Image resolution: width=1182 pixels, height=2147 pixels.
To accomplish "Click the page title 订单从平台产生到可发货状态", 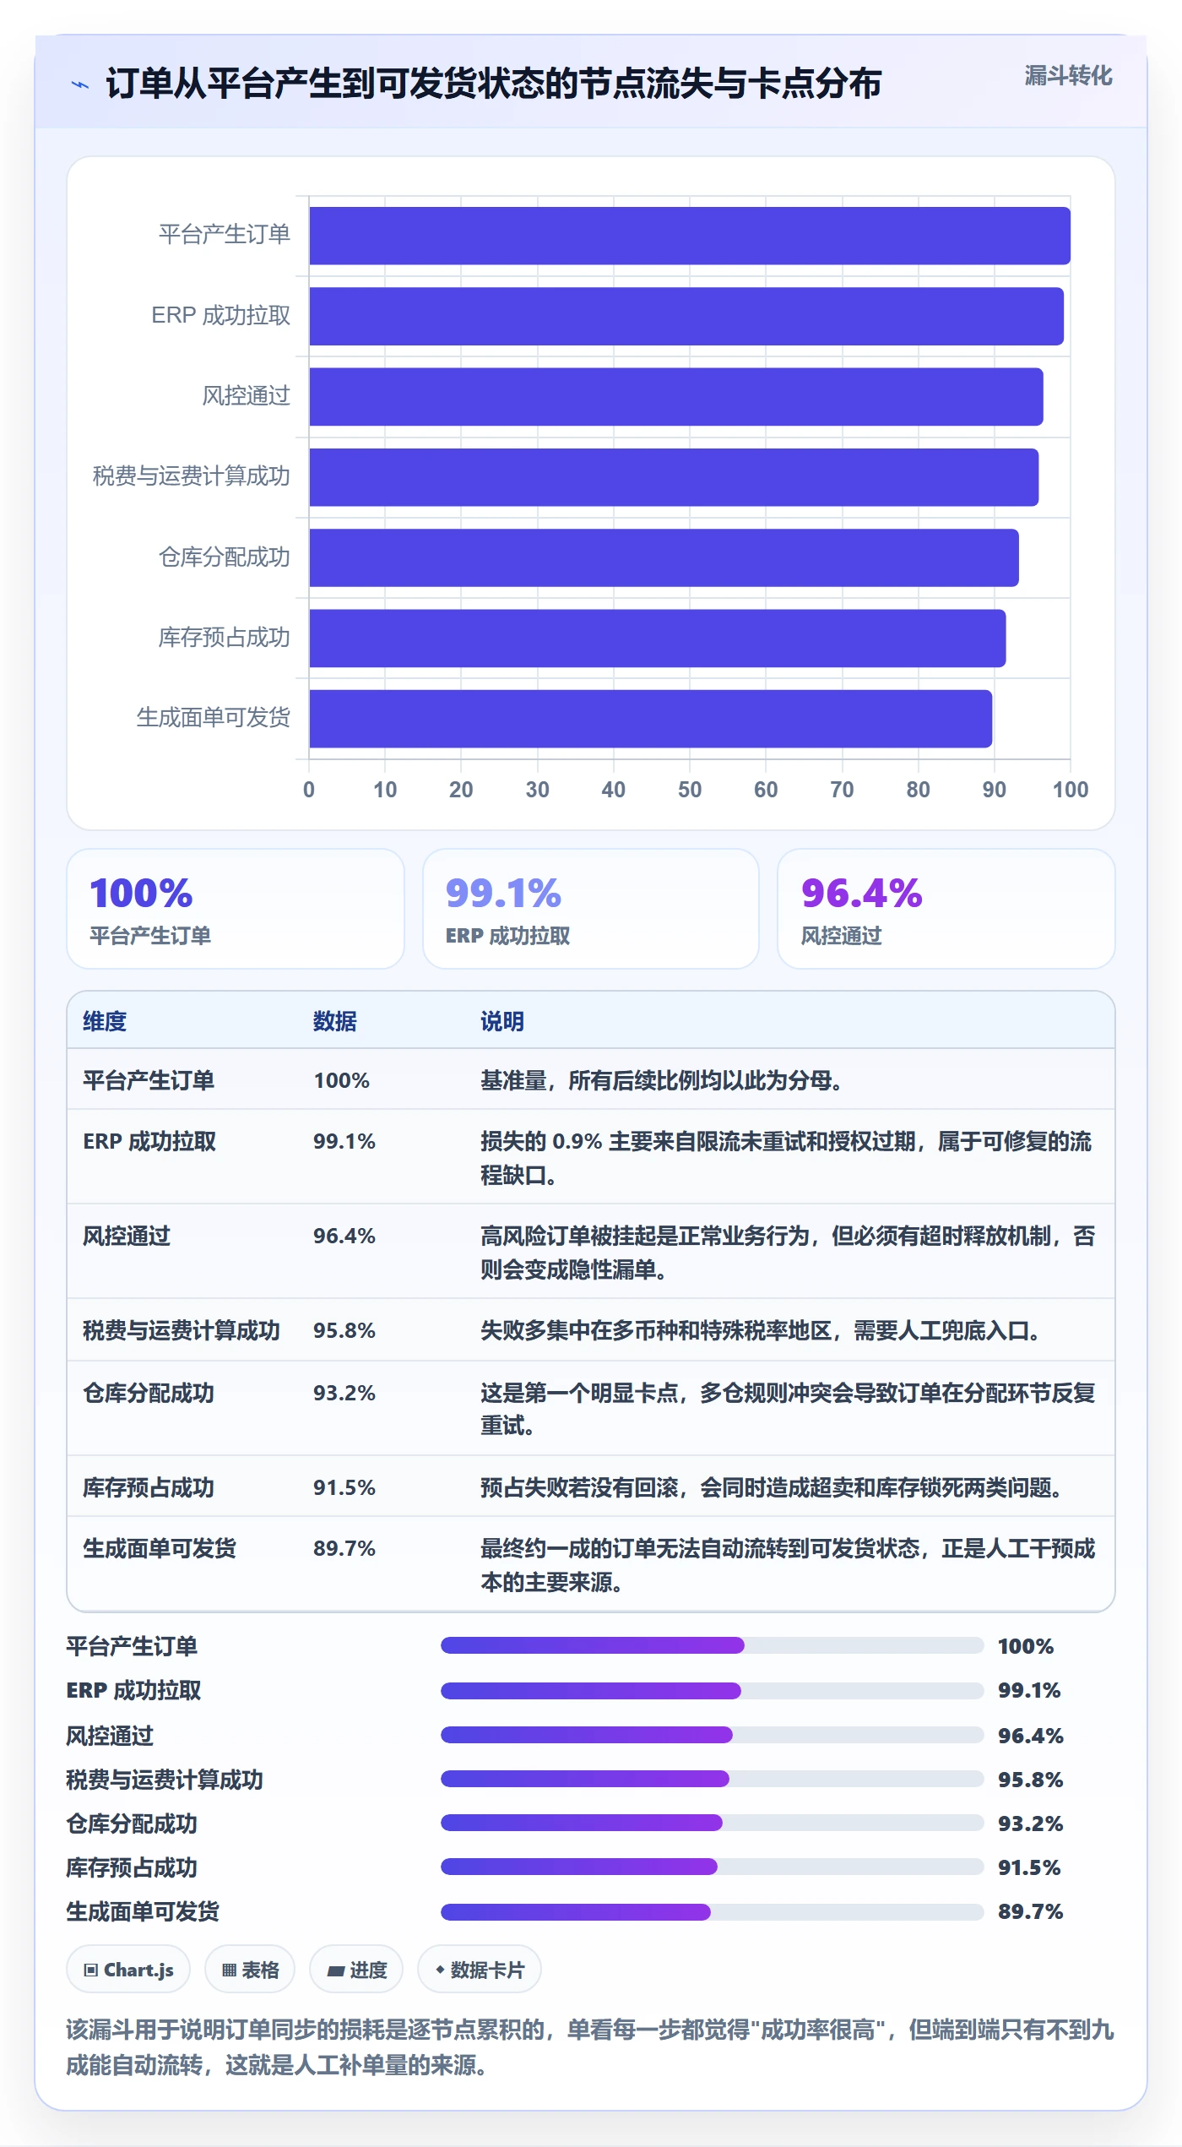I will point(494,84).
